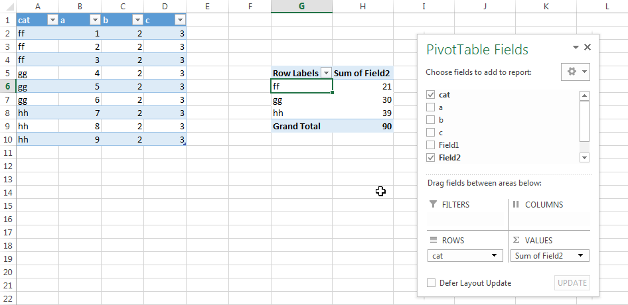This screenshot has height=305, width=628.
Task: Close the PivotTable Fields pane
Action: [587, 47]
